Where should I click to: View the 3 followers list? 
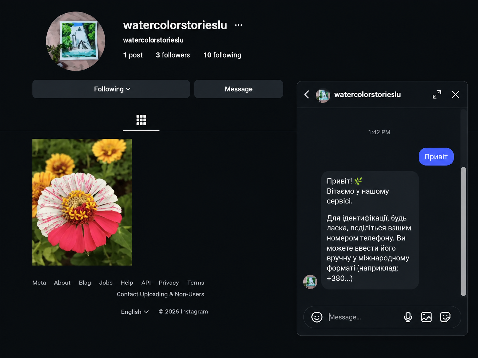[x=173, y=55]
